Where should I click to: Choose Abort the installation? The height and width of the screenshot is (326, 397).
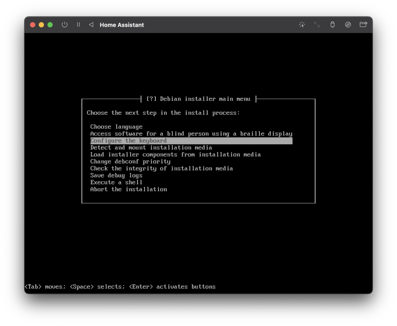[x=128, y=189]
